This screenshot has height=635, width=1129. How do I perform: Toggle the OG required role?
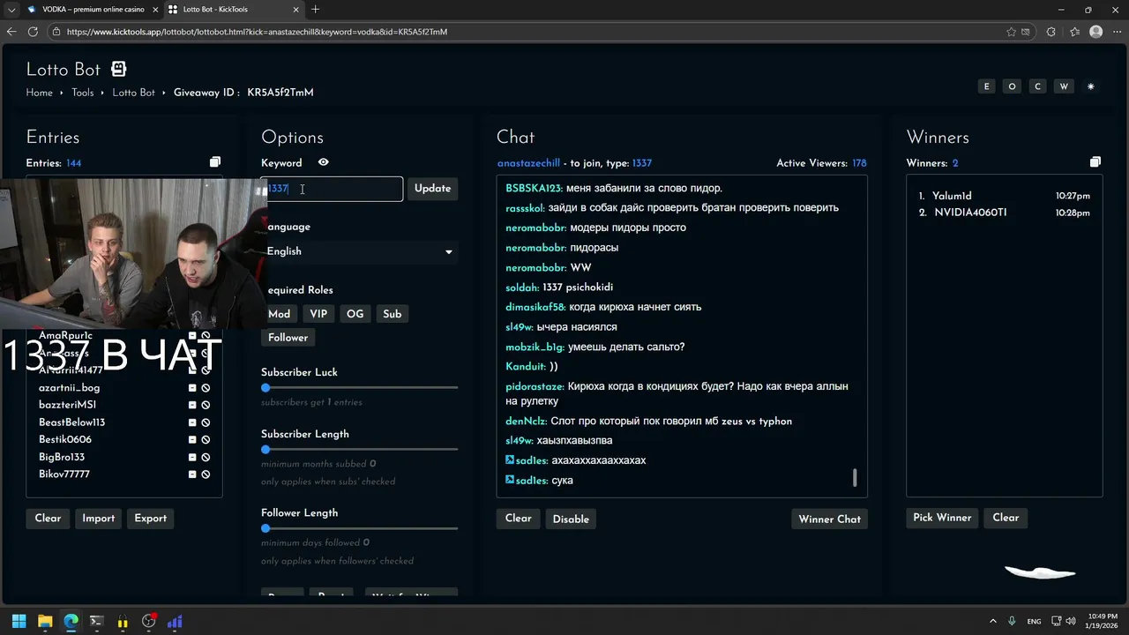coord(355,314)
